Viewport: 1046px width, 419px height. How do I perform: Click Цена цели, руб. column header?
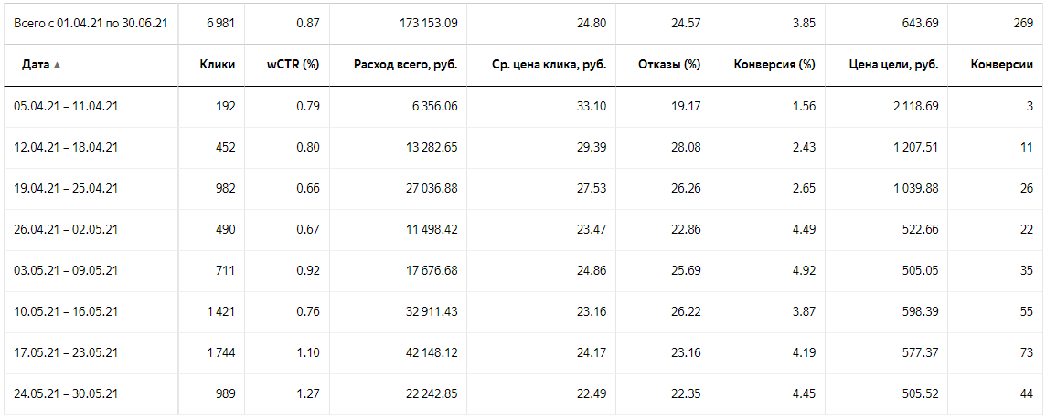(x=894, y=65)
